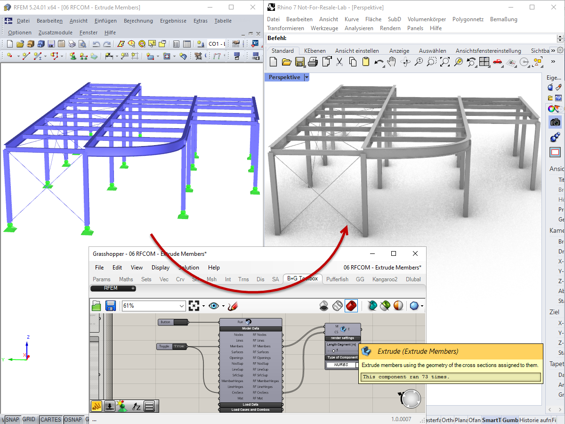Viewport: 565px width, 424px height.
Task: Open the CO1 load combination dropdown
Action: pos(217,44)
